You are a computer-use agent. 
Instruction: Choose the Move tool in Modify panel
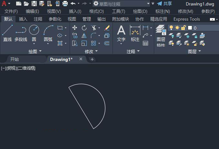(75, 28)
